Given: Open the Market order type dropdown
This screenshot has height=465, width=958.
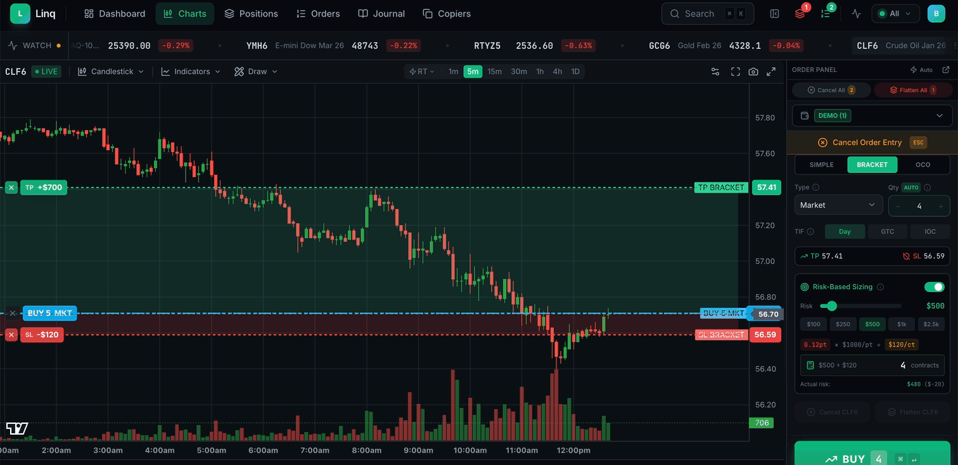Looking at the screenshot, I should (838, 205).
